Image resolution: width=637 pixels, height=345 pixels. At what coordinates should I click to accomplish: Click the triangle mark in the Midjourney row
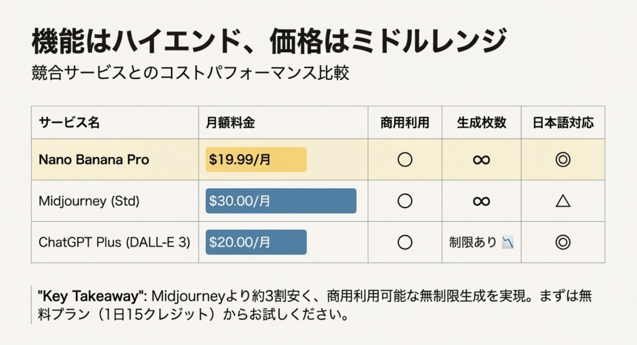(x=562, y=201)
